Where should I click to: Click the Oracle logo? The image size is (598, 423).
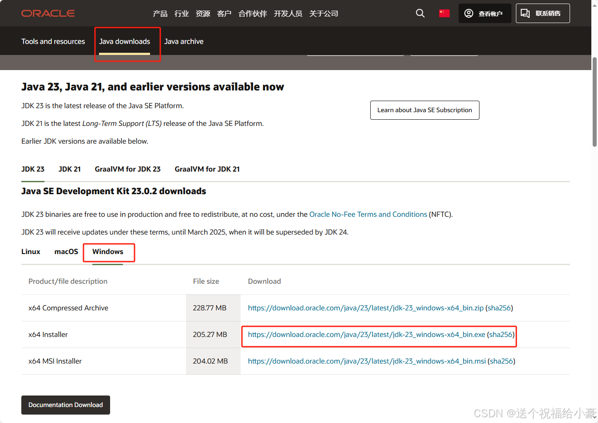pos(48,13)
